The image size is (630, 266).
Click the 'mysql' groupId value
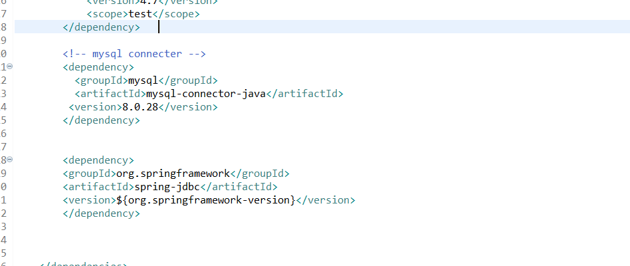point(144,80)
